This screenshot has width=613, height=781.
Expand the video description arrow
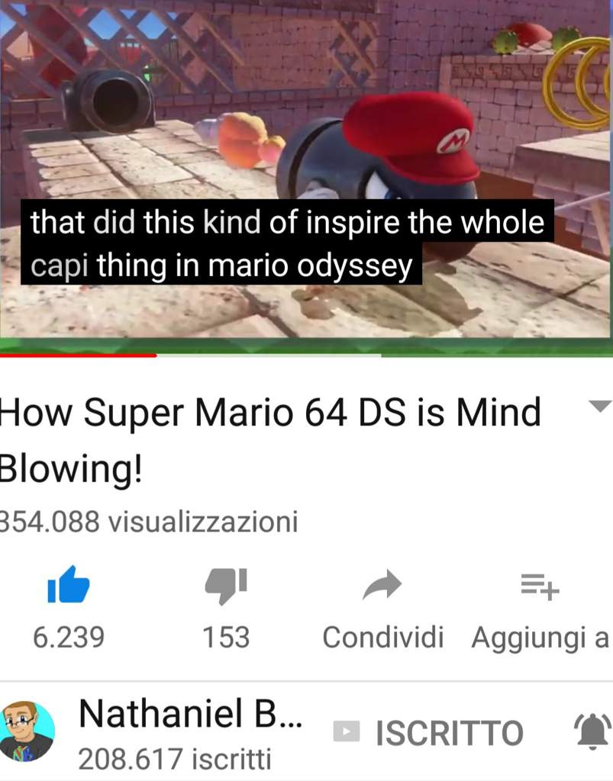(x=599, y=406)
